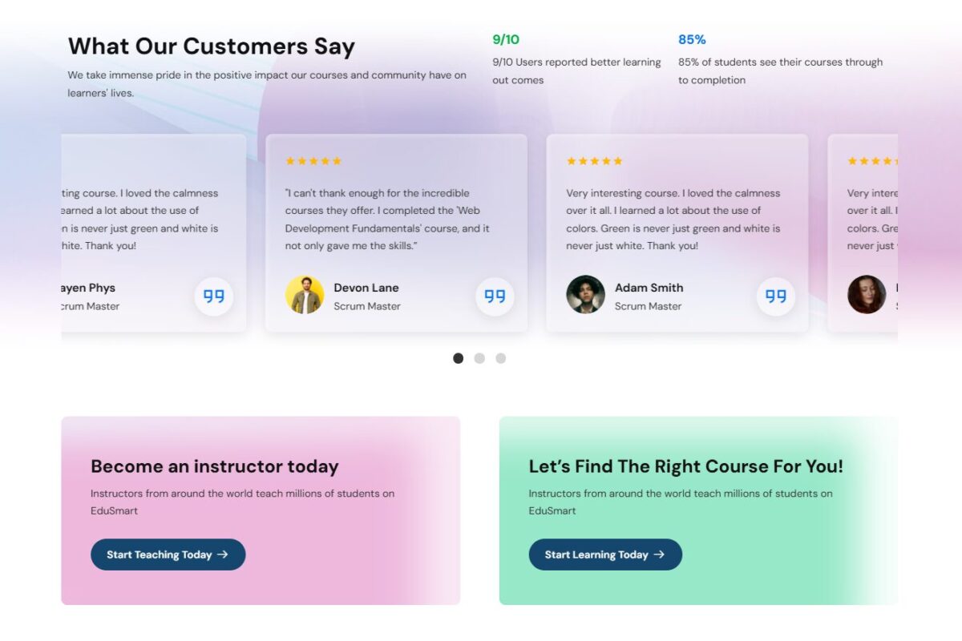The height and width of the screenshot is (641, 962).
Task: Click the arrow in Start Teaching Today button
Action: coord(223,554)
